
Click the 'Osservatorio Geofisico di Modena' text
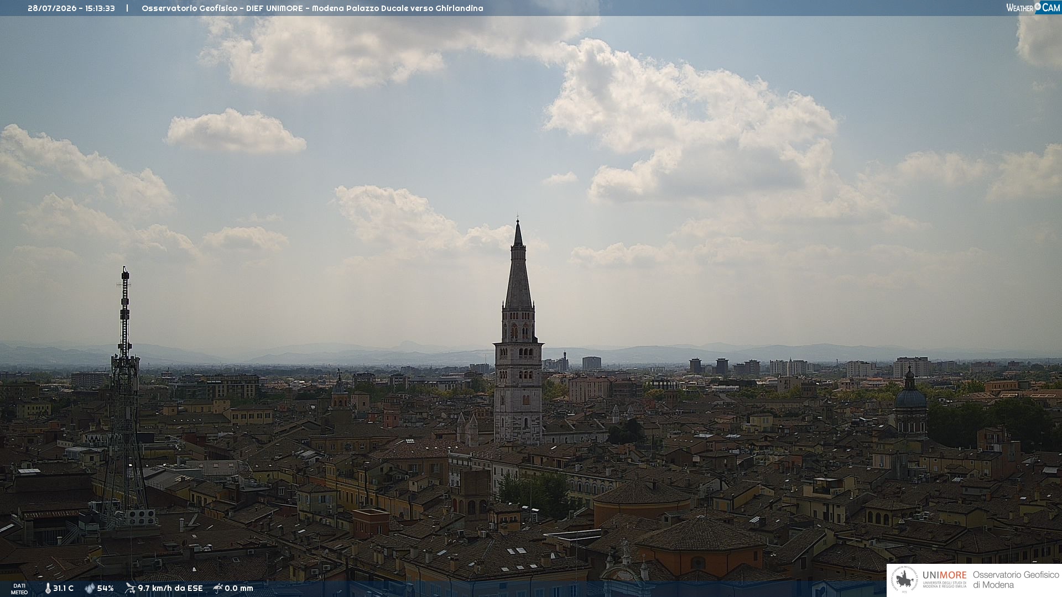(1016, 580)
